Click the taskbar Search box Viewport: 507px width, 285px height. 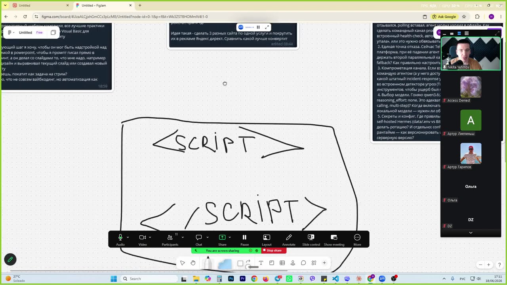pyautogui.click(x=149, y=279)
